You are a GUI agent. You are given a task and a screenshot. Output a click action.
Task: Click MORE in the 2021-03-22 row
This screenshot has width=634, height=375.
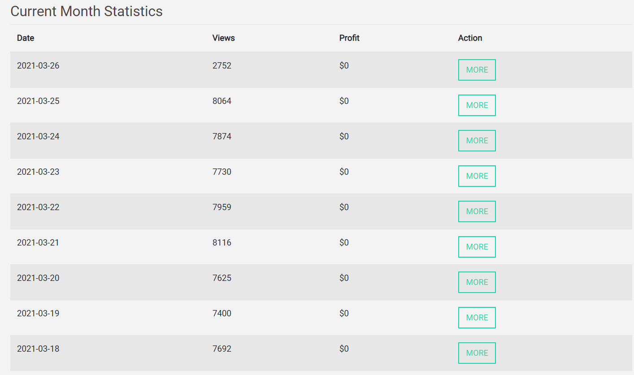pyautogui.click(x=477, y=211)
